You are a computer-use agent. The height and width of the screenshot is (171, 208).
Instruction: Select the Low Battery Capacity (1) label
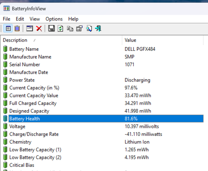tap(35, 150)
